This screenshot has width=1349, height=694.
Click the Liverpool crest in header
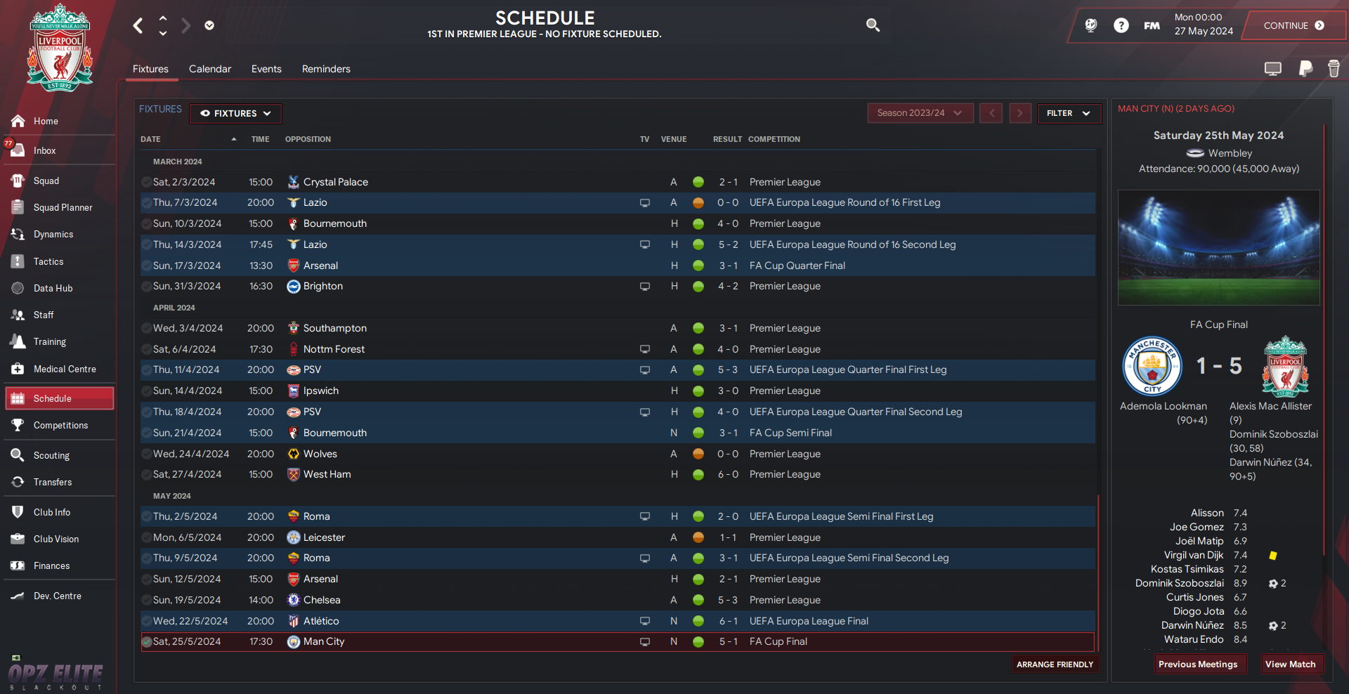(60, 48)
